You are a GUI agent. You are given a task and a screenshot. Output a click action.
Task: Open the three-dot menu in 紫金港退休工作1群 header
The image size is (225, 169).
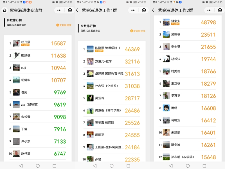(x=133, y=10)
